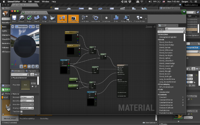Open Phys Material None asset dropdown
200x125 pixels.
coord(33,83)
